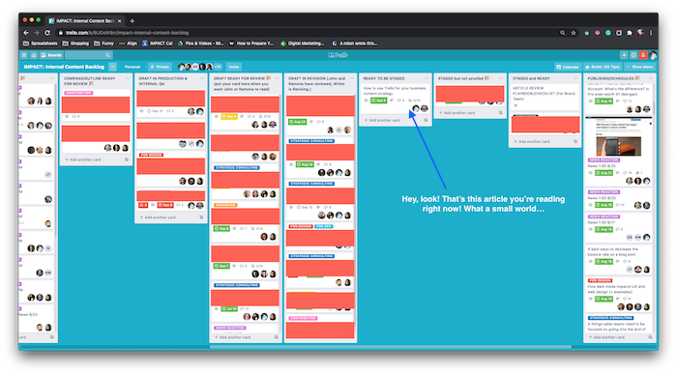Open the Trello information icon
This screenshot has width=677, height=375.
tap(633, 55)
